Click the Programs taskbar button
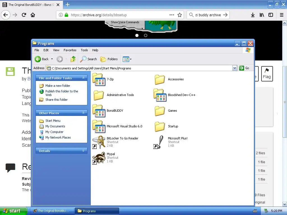287x215 pixels. point(97,211)
